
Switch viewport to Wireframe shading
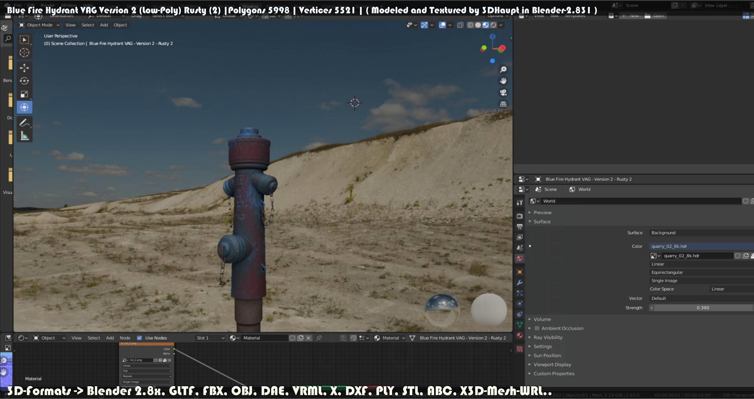pyautogui.click(x=470, y=25)
